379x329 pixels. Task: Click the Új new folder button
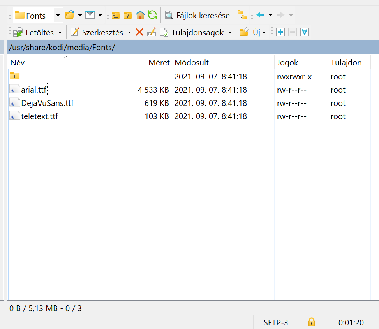(250, 32)
